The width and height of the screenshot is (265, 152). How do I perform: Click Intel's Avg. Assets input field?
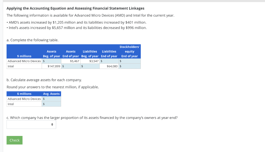point(52,104)
